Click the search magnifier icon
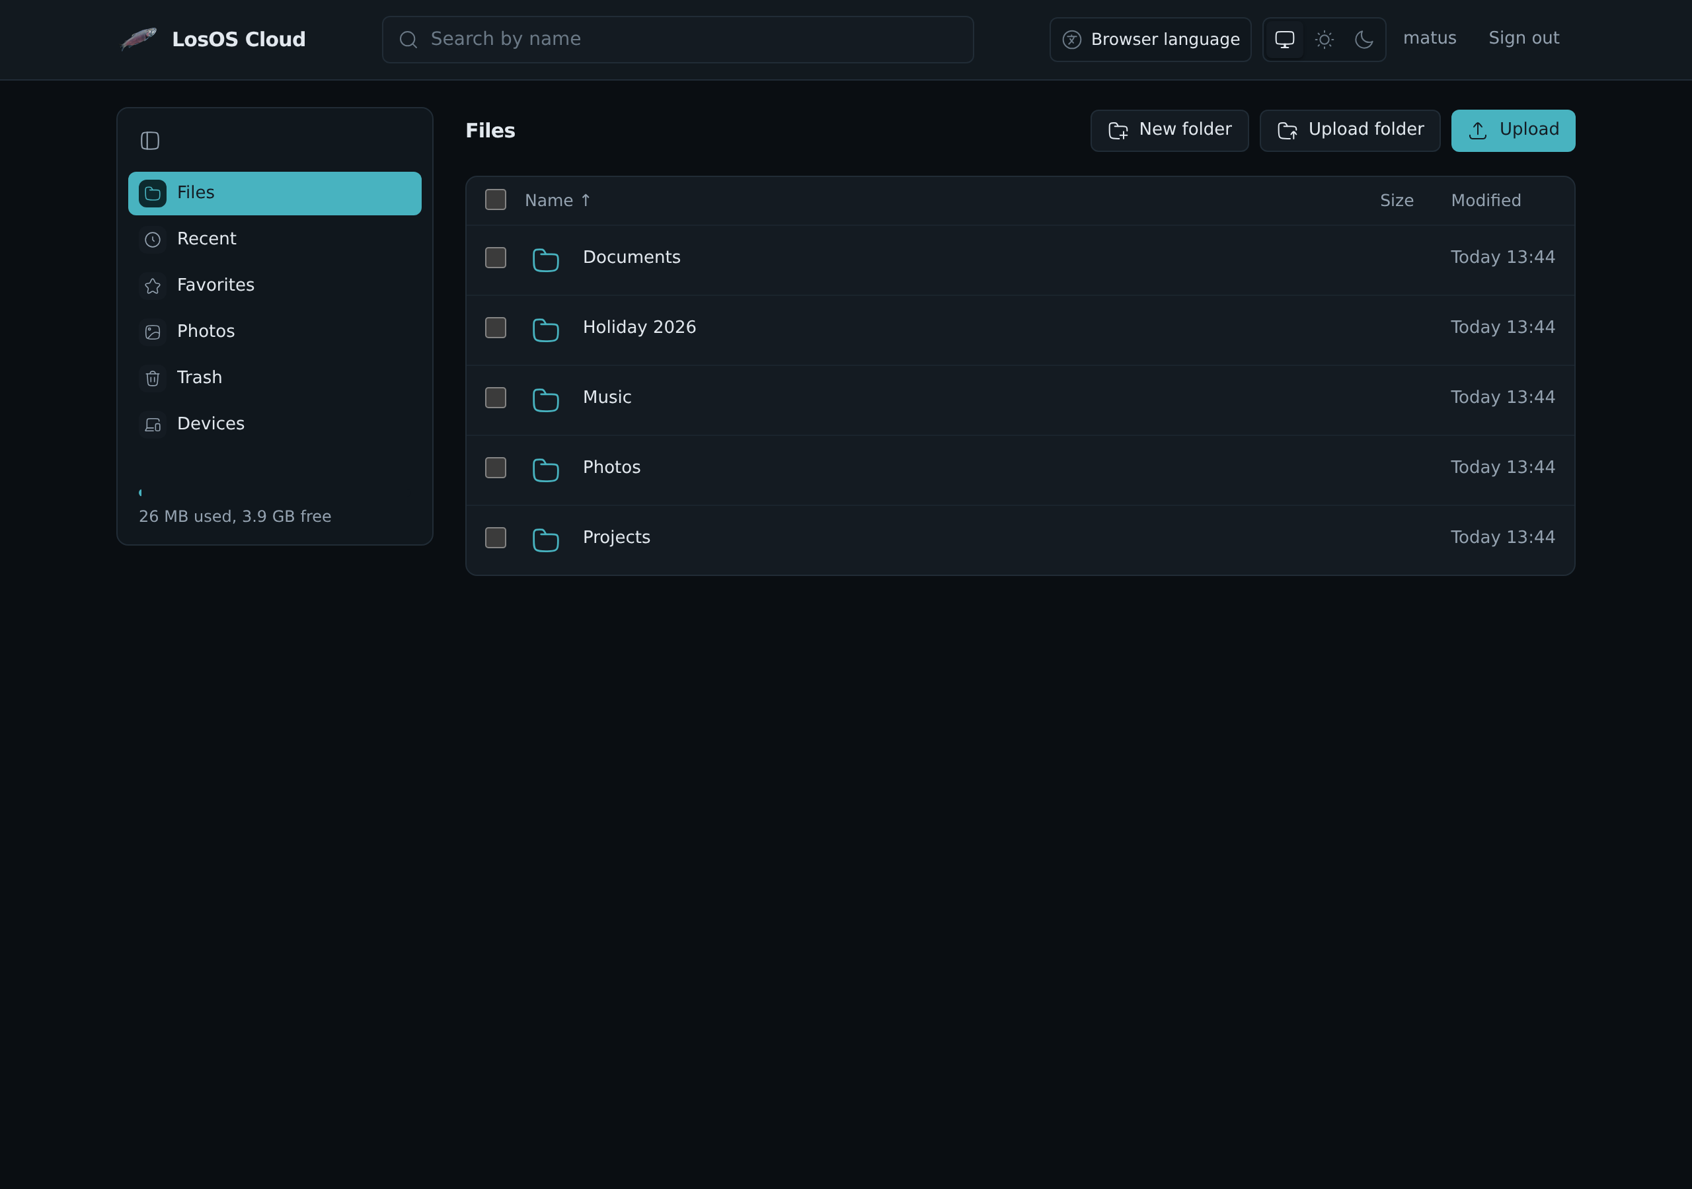Screen dimensions: 1692x1189 point(408,40)
